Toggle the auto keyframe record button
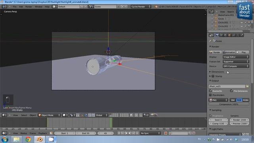 pyautogui.click(x=166, y=133)
